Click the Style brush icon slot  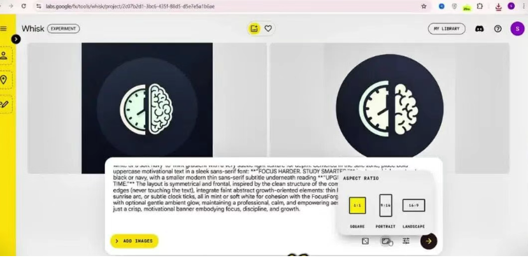pyautogui.click(x=4, y=103)
